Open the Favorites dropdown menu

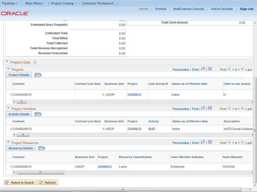point(10,3)
